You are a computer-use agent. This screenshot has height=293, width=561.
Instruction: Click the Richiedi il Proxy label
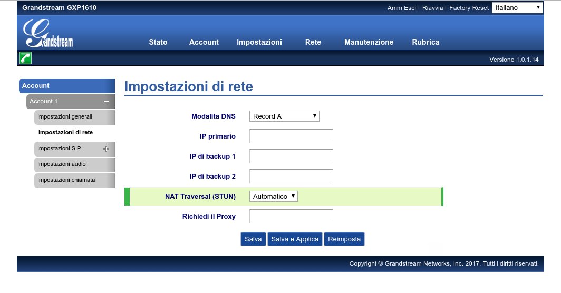[x=209, y=217]
